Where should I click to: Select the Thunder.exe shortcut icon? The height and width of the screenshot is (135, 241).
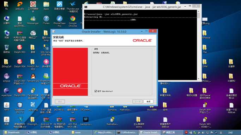point(73,7)
